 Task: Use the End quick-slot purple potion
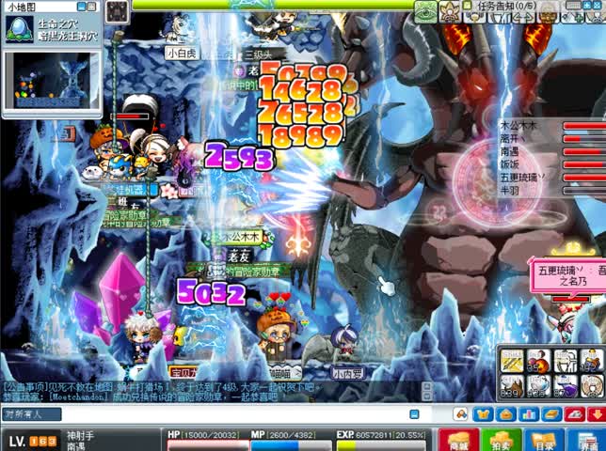565,386
